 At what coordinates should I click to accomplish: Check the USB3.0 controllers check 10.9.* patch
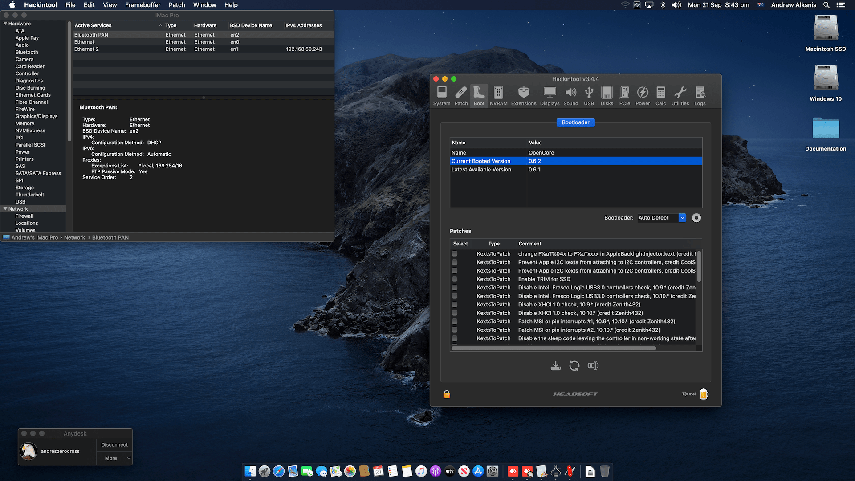pyautogui.click(x=455, y=288)
